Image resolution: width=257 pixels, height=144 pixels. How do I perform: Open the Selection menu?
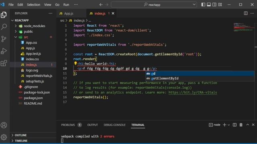pyautogui.click(x=33, y=4)
